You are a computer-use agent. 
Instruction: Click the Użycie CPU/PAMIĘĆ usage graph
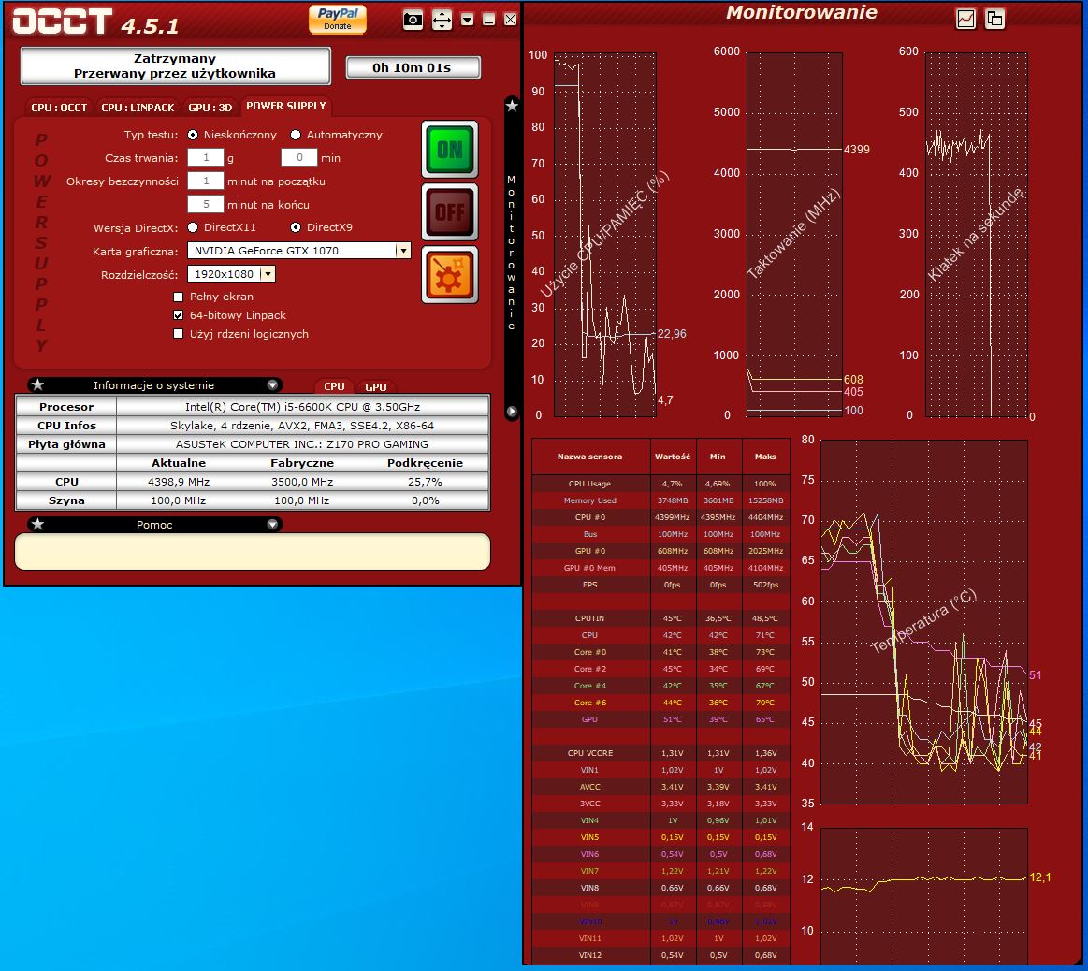604,235
